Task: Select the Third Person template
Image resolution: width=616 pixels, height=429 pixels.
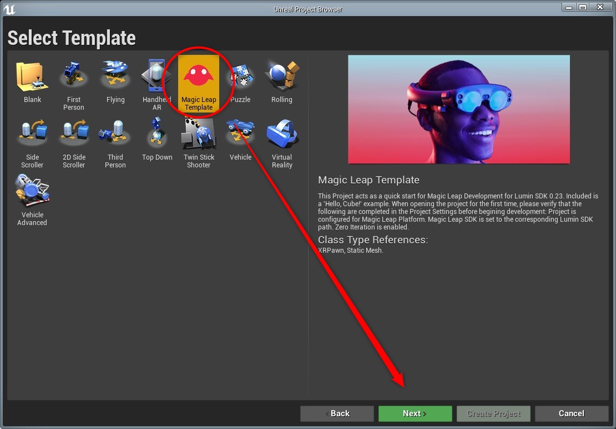Action: (115, 141)
